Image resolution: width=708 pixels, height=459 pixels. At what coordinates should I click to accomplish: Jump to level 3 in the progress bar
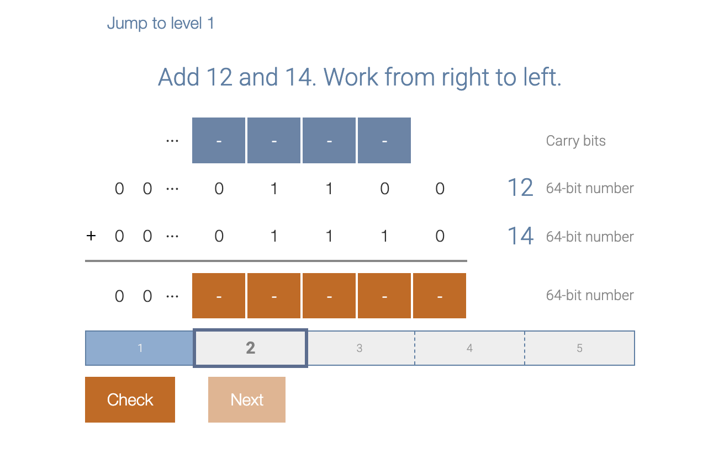[360, 348]
